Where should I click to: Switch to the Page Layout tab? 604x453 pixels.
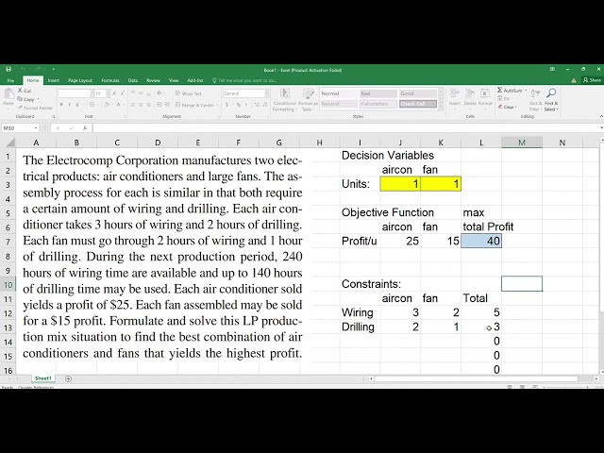[80, 80]
